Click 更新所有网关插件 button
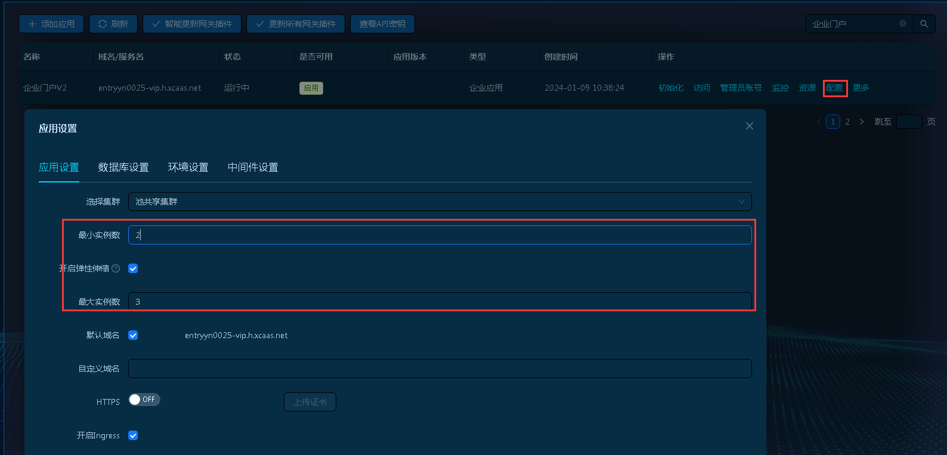 click(296, 24)
